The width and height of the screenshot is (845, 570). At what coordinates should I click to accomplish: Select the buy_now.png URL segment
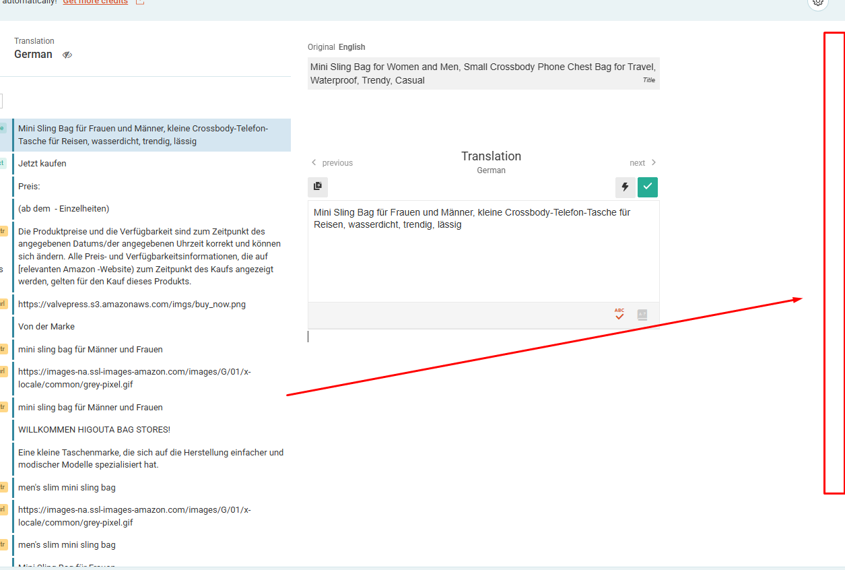(x=151, y=305)
